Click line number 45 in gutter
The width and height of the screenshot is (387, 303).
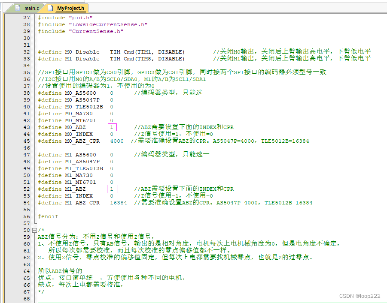pos(26,141)
